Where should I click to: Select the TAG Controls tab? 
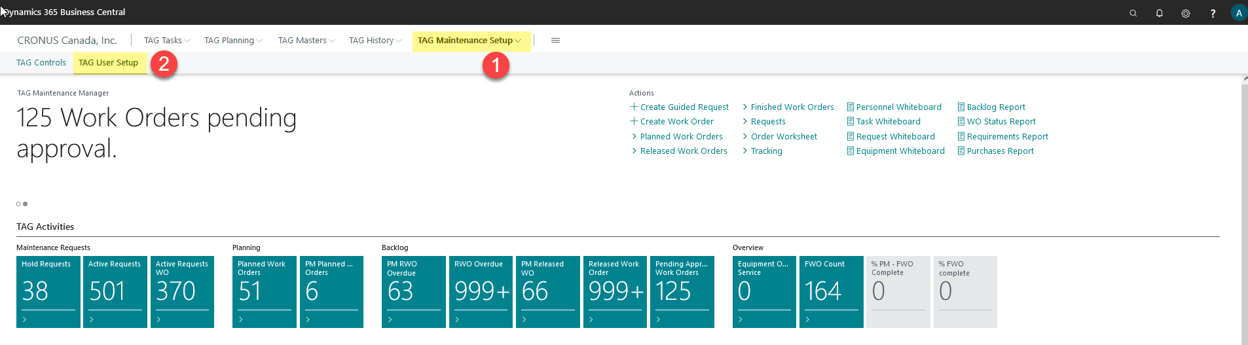pos(41,62)
